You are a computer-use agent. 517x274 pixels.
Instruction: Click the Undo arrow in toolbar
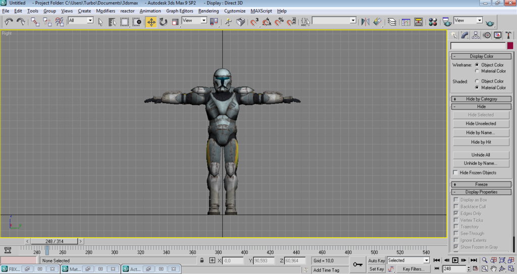click(9, 22)
